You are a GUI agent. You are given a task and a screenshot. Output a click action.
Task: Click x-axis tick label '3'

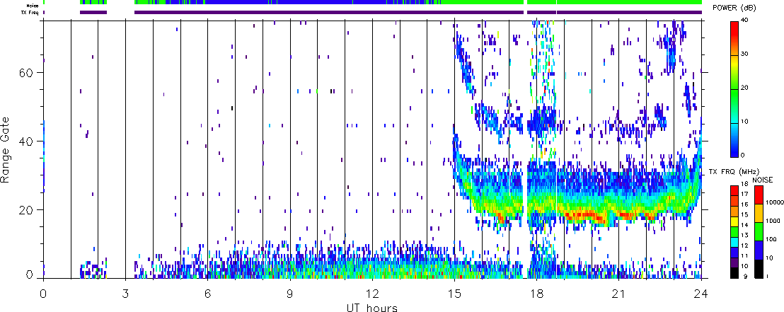click(125, 293)
